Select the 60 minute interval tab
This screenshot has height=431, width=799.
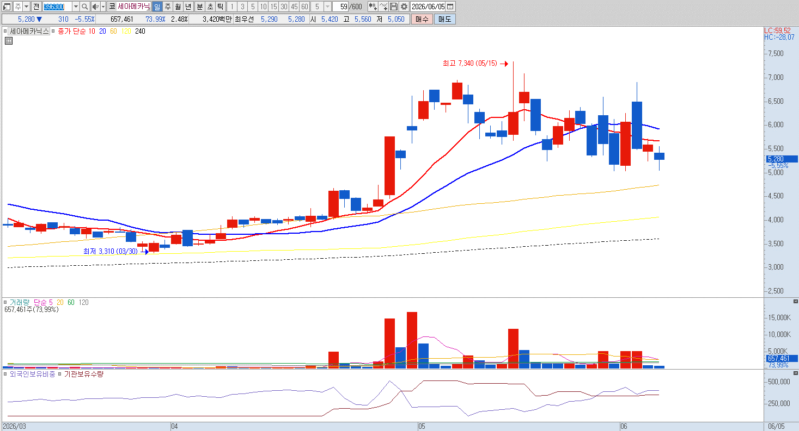pos(304,7)
